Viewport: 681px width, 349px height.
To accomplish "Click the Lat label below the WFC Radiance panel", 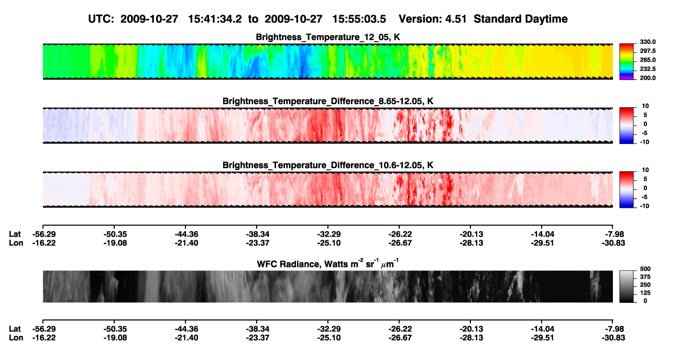I will pyautogui.click(x=15, y=329).
